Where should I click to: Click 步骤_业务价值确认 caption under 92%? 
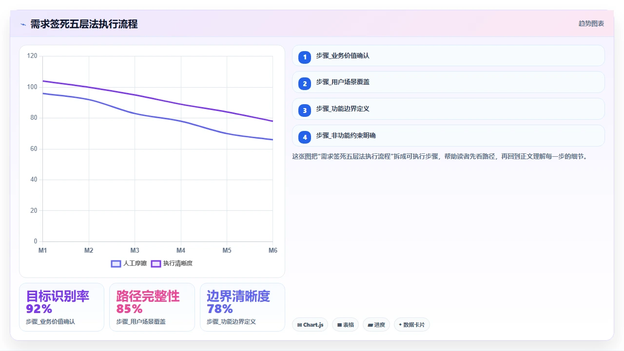coord(50,322)
